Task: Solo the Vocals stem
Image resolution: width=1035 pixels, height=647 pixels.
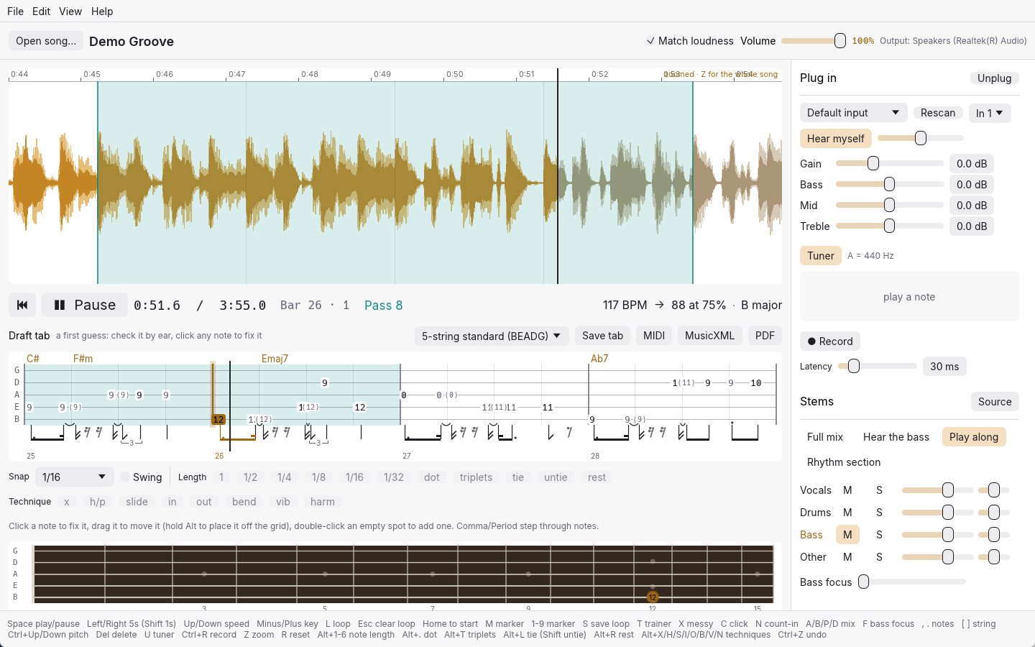Action: (x=879, y=490)
